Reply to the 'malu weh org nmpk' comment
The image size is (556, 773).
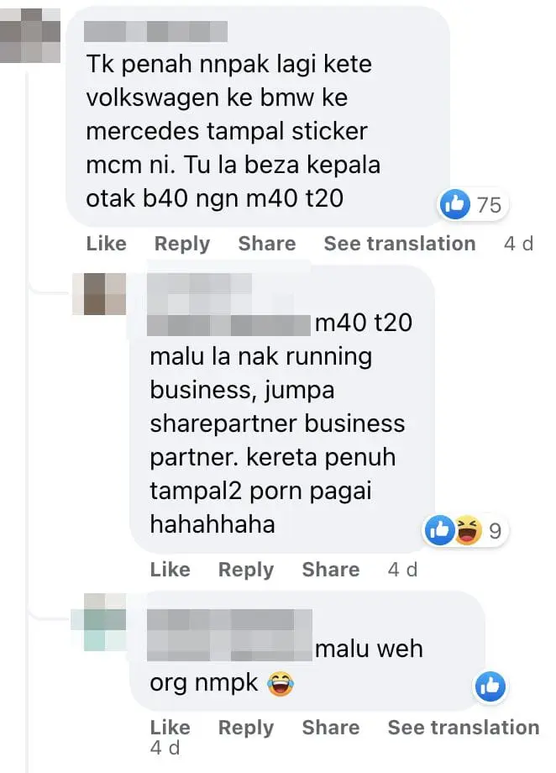click(246, 728)
